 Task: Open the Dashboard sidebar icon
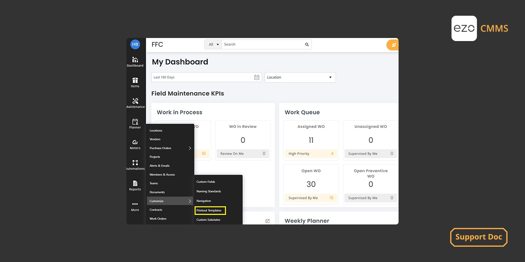pos(135,62)
